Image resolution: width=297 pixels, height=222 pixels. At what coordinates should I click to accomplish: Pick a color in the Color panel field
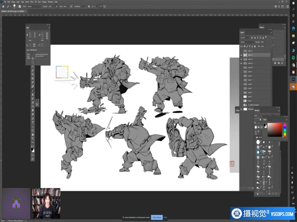click(275, 130)
